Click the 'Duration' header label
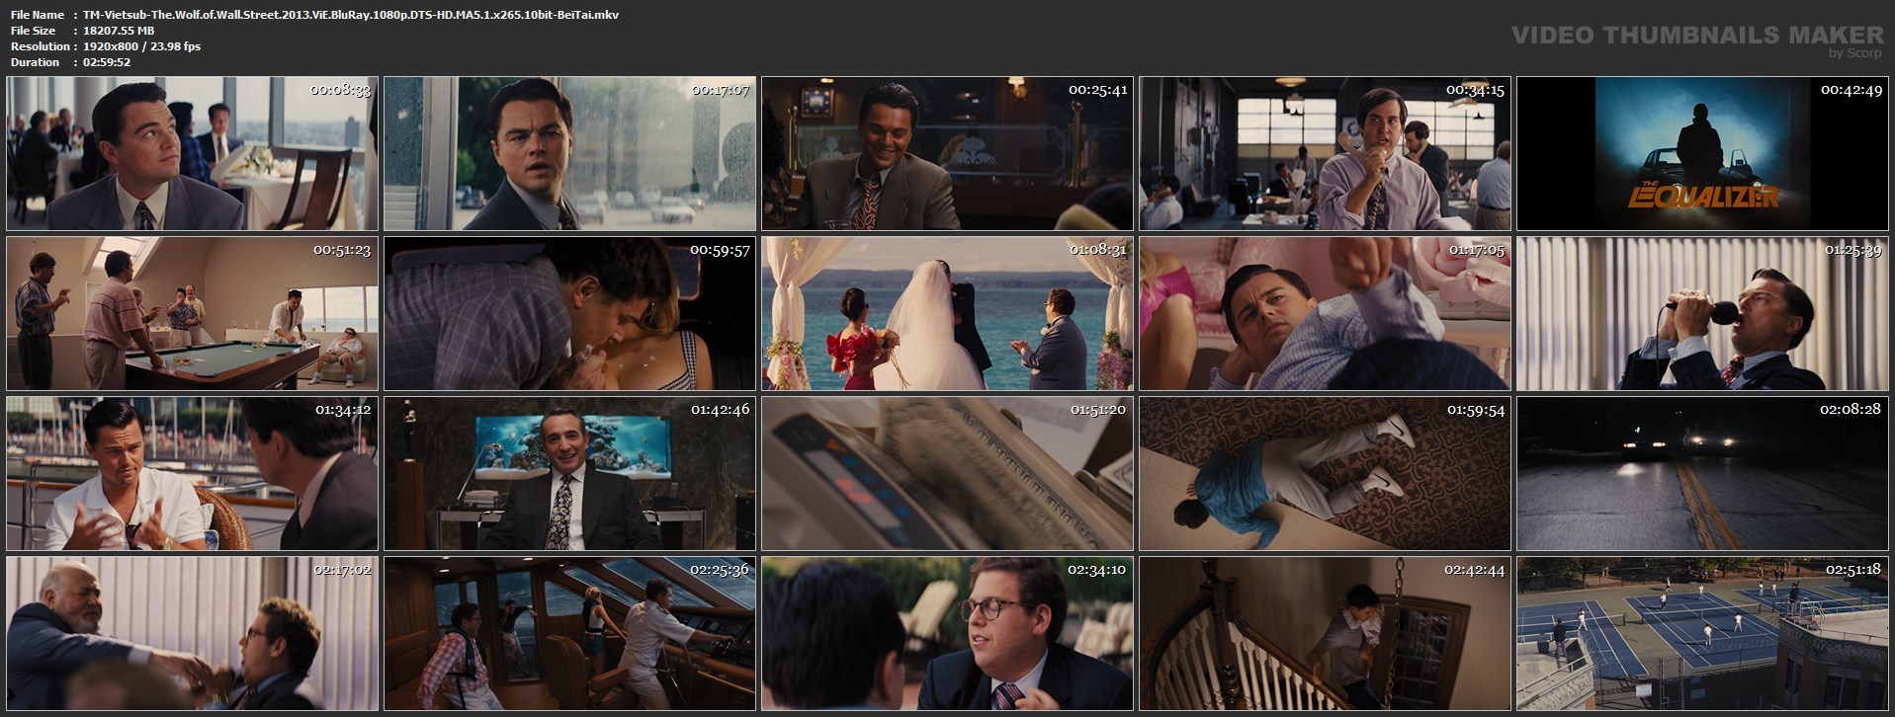Screen dimensions: 1895x717 tap(35, 62)
